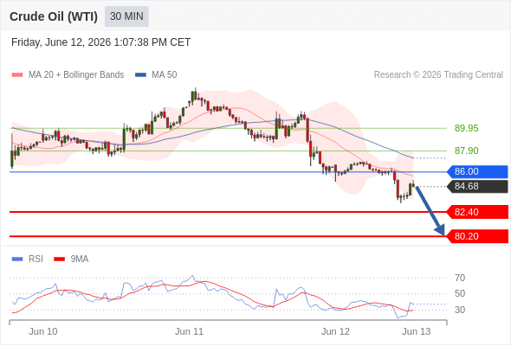Viewport: 511px width, 346px height.
Task: Click the MA 50 blue legend swatch
Action: click(x=140, y=75)
